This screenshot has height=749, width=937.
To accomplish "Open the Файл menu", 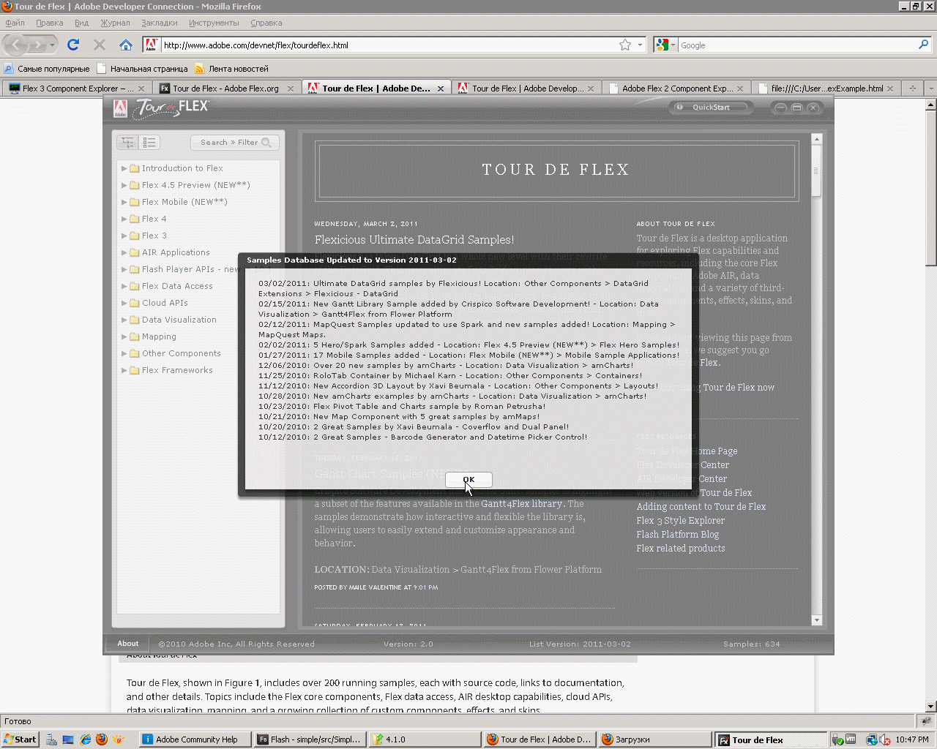I will point(15,23).
